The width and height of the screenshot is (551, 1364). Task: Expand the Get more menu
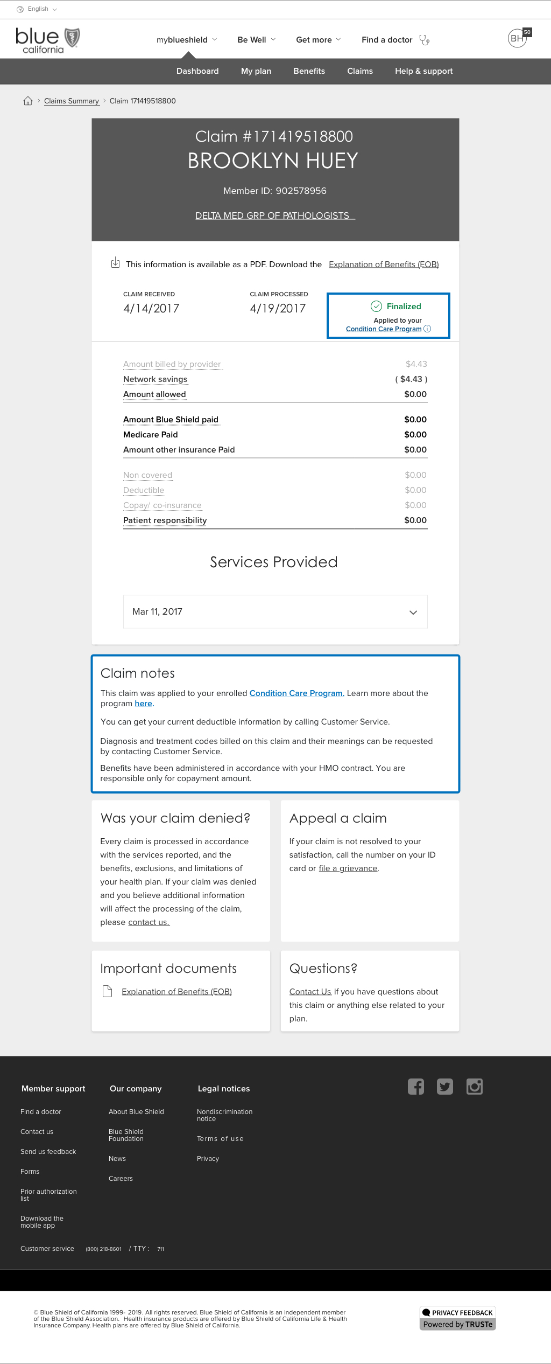[319, 40]
